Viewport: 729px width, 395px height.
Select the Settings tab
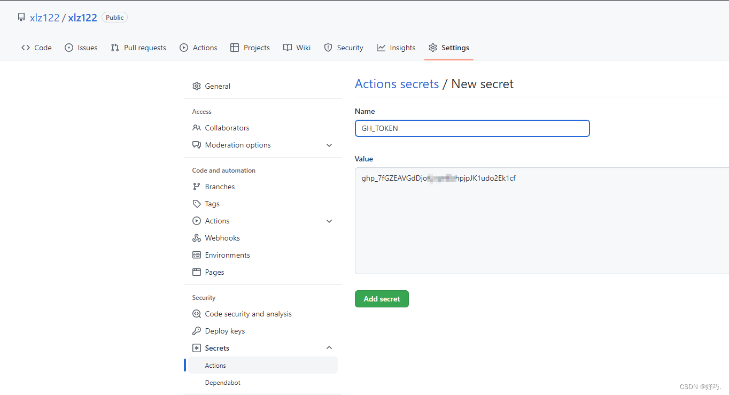[449, 48]
